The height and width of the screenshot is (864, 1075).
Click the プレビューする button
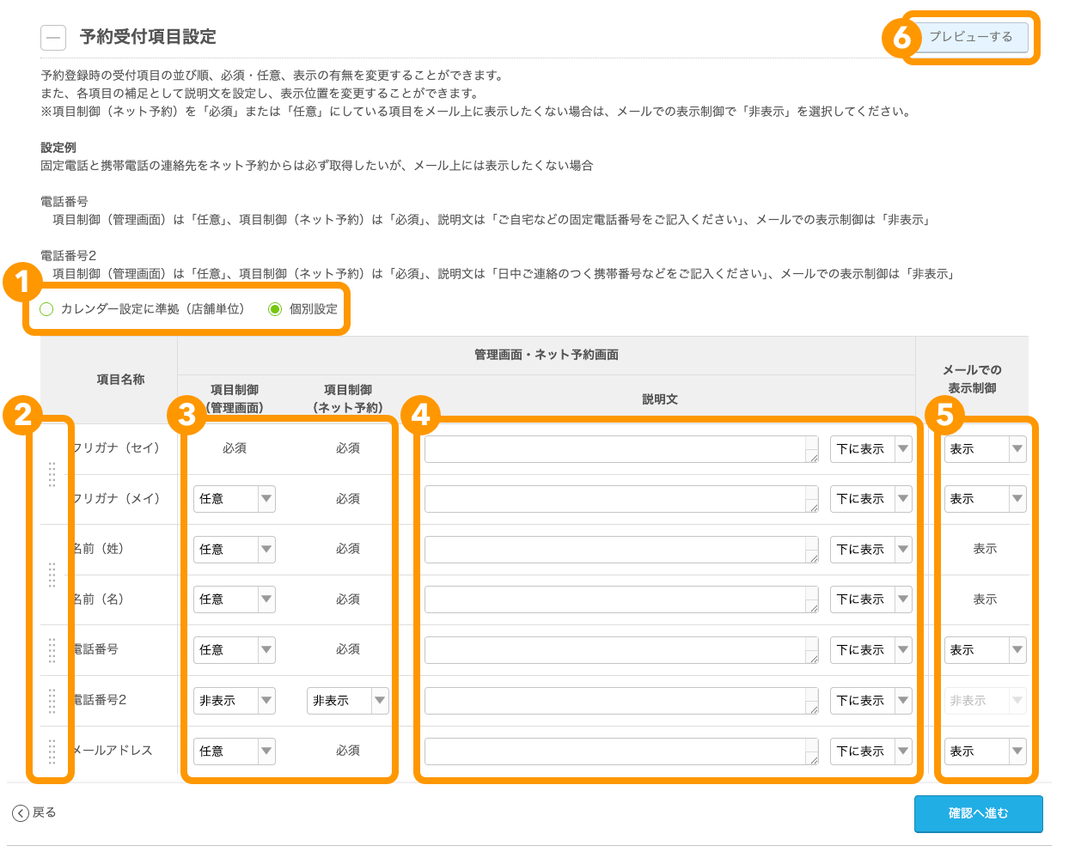tap(970, 37)
